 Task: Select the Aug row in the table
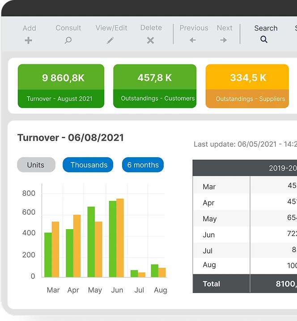[245, 266]
